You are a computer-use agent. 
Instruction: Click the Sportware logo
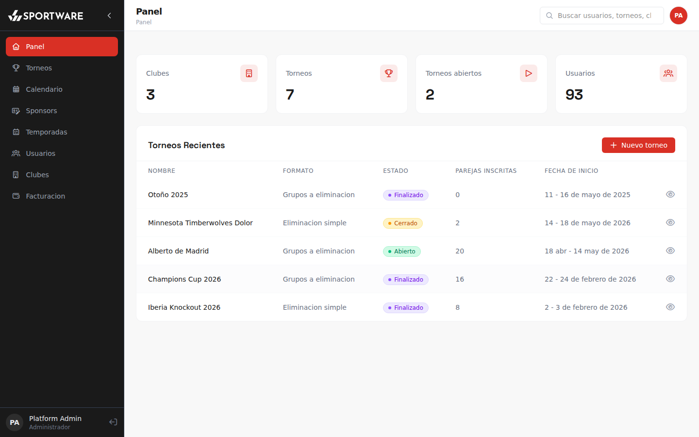46,16
